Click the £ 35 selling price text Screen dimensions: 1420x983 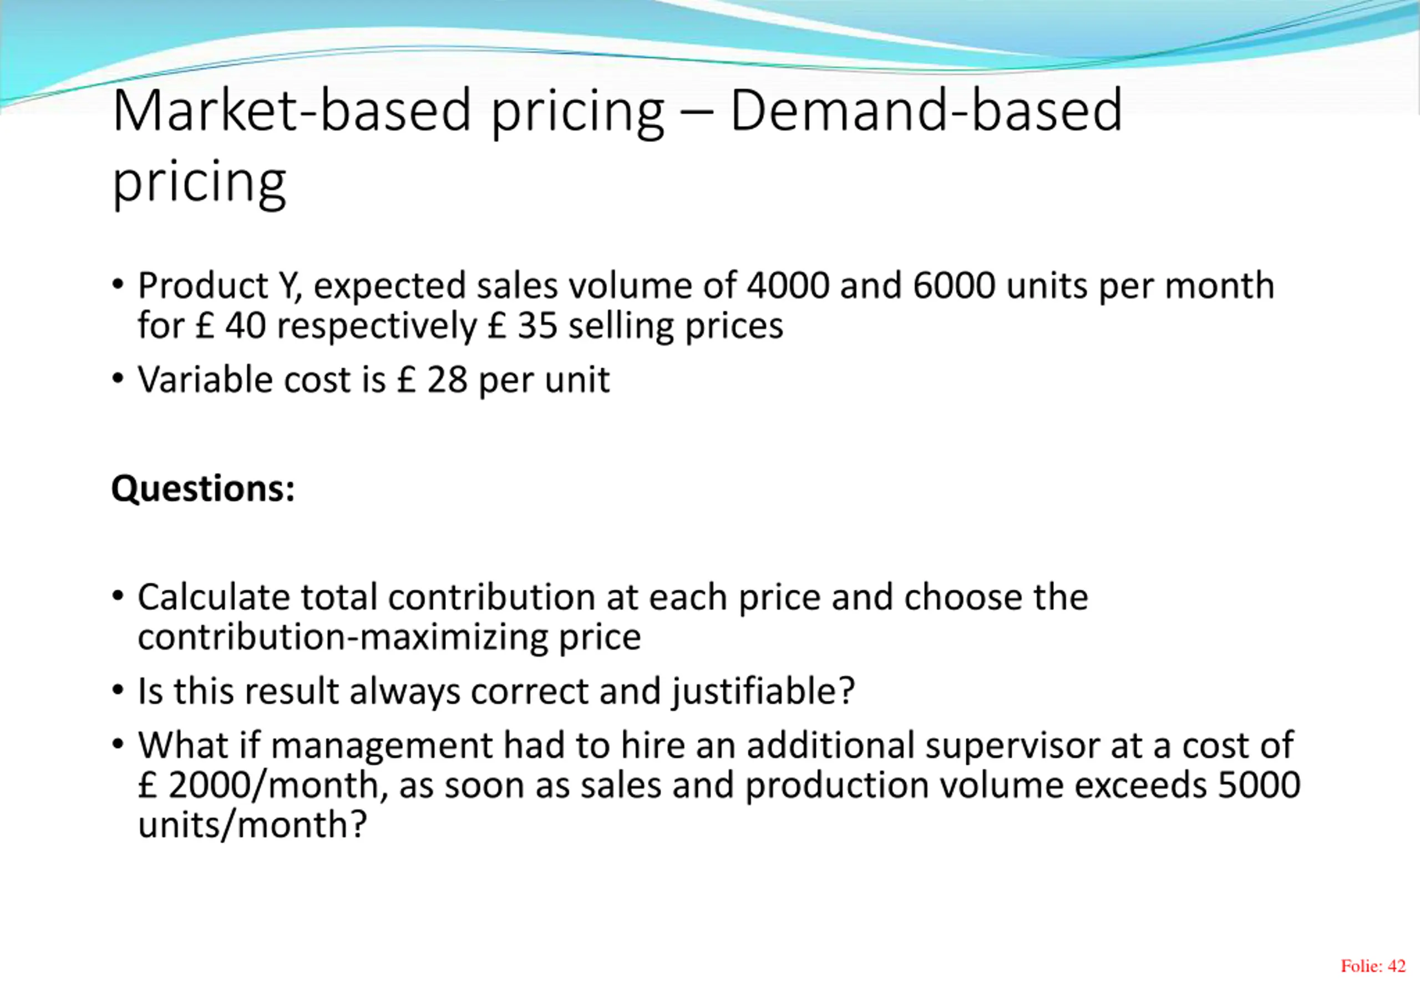pyautogui.click(x=522, y=325)
